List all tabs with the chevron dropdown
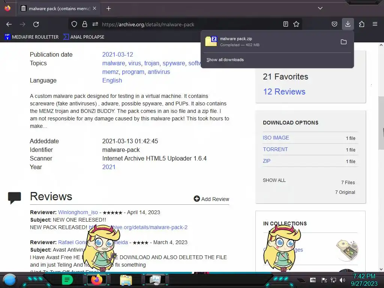This screenshot has height=288, width=384. coord(320,8)
